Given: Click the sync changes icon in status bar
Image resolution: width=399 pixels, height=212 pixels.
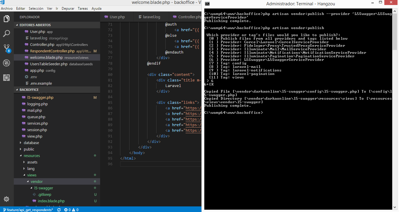Looking at the screenshot, I should (x=59, y=210).
